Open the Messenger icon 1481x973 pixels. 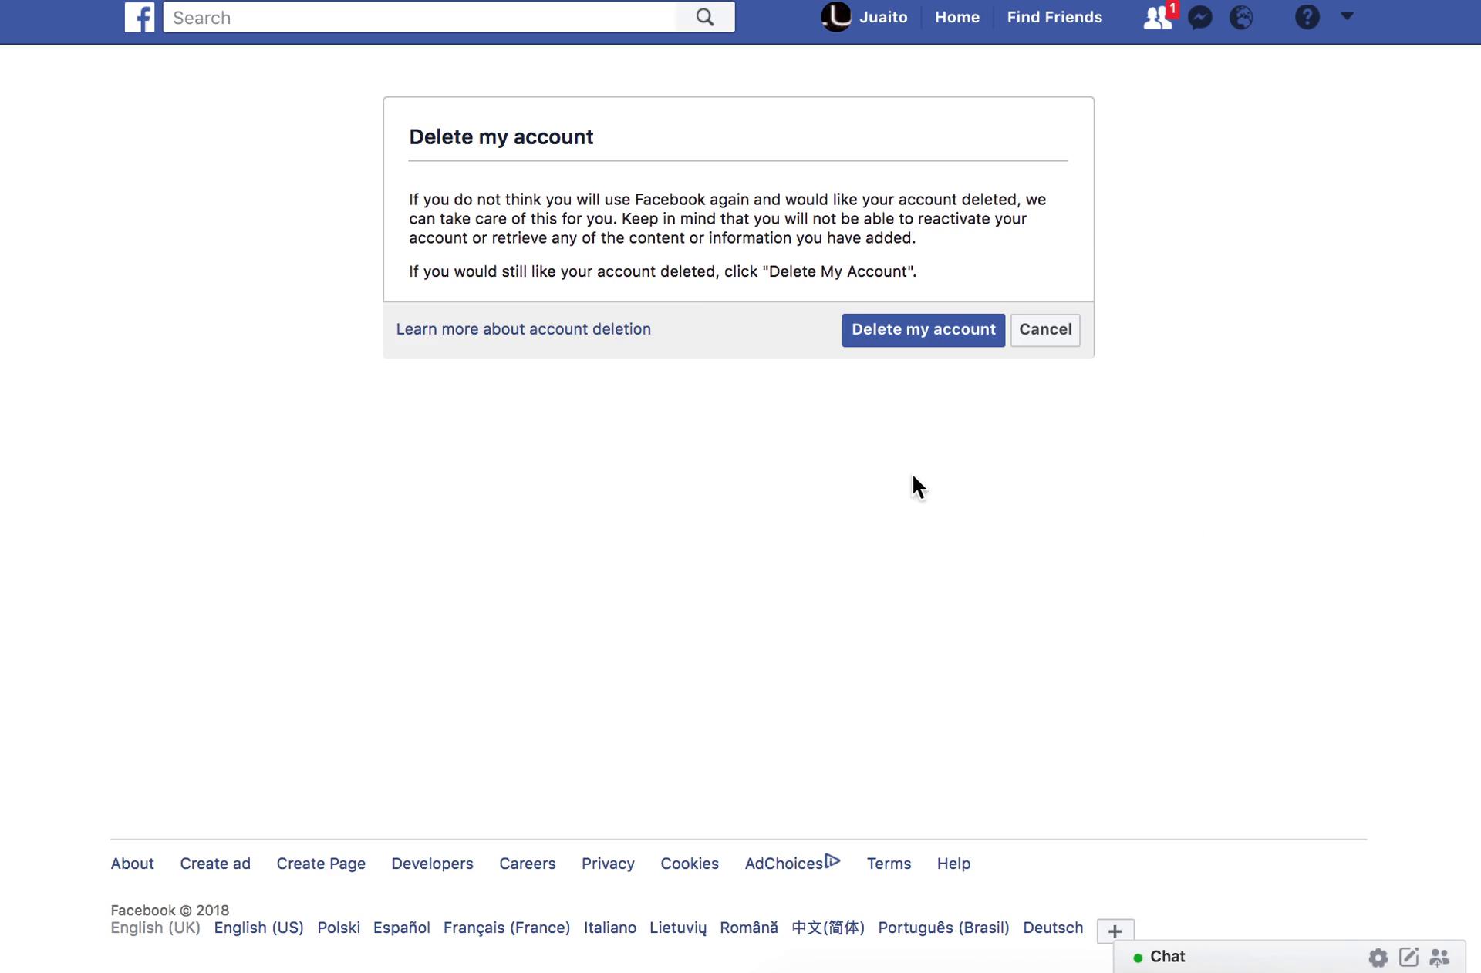(x=1200, y=17)
